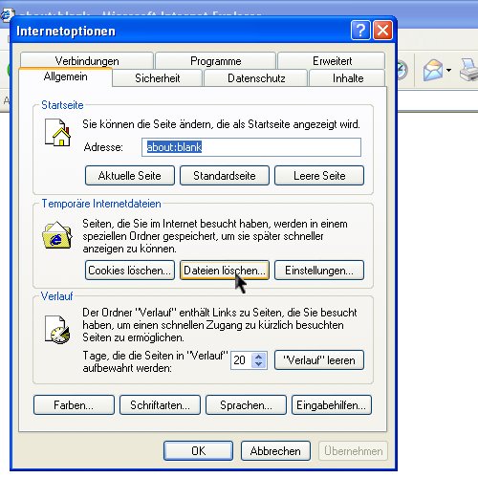Switch to the Sicherheit tab
The height and width of the screenshot is (478, 478).
[x=158, y=78]
